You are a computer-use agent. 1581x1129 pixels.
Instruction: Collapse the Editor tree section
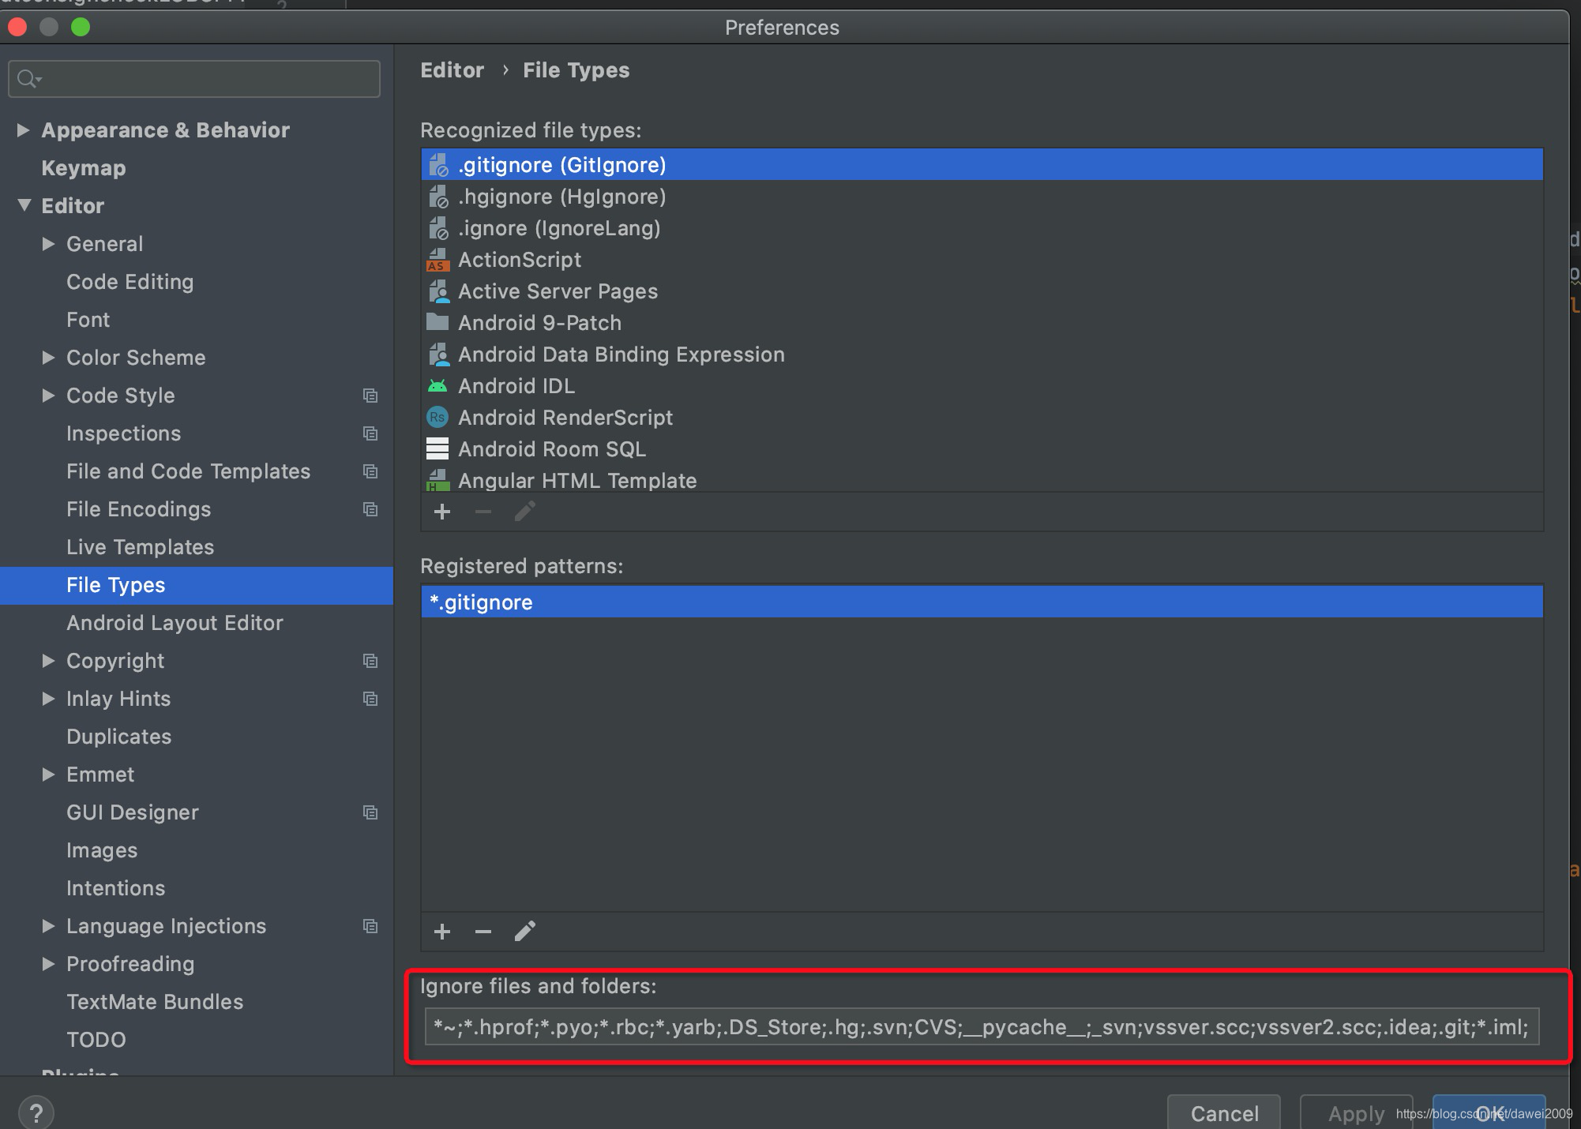point(24,205)
